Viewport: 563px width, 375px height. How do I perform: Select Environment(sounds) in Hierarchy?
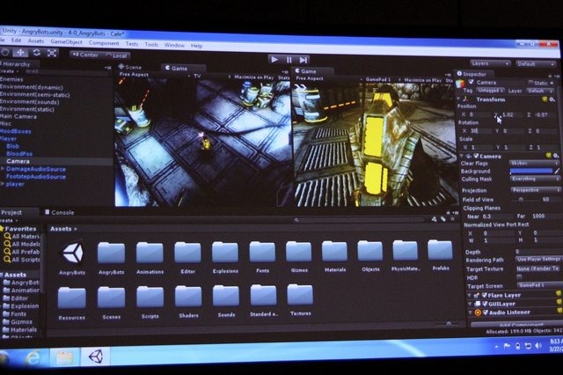(x=29, y=101)
